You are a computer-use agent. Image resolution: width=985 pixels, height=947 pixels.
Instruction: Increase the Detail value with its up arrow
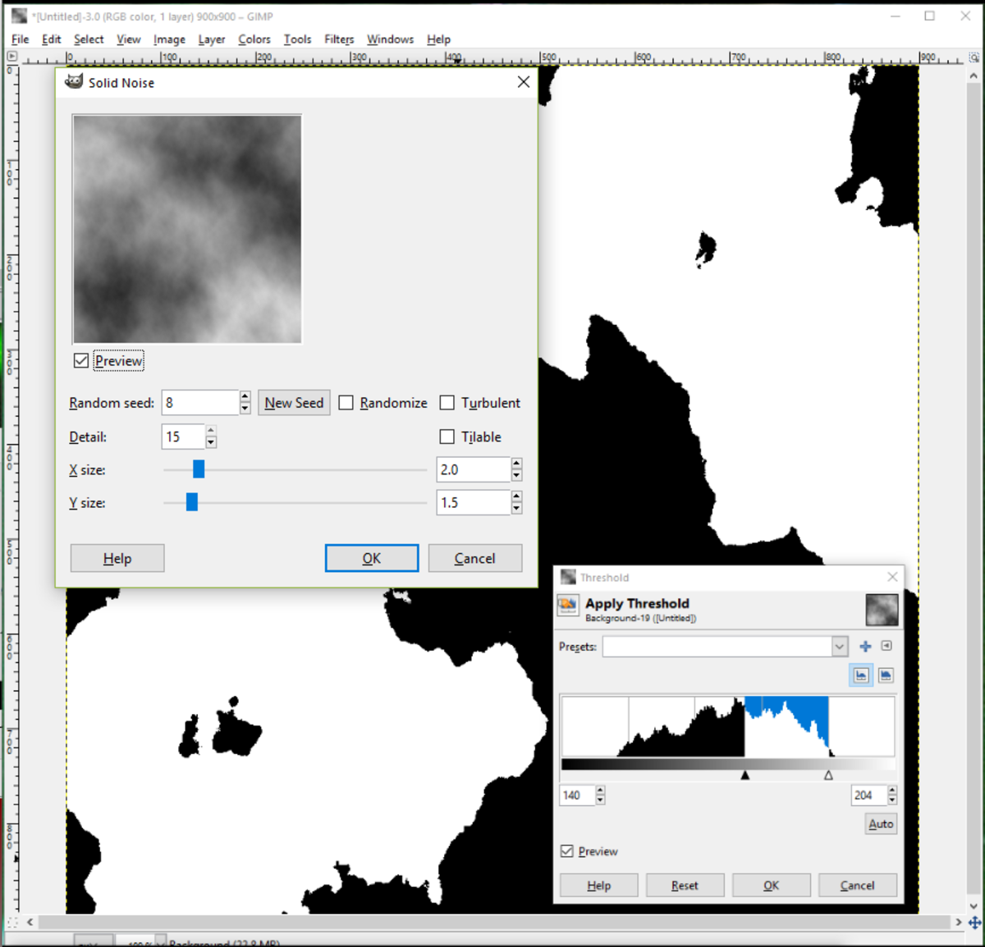point(211,432)
